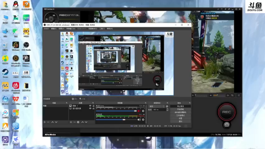The width and height of the screenshot is (265, 149).
Task: Click RECentral audio mixer settings icon
Action: pyautogui.click(x=233, y=95)
